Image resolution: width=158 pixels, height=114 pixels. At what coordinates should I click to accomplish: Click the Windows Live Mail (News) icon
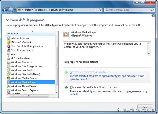click(9, 74)
